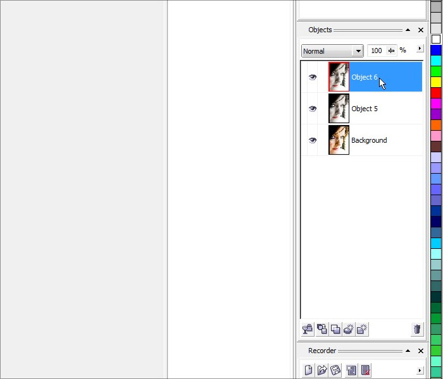Select the Background layer by name
Viewport: 443px width, 379px height.
[x=369, y=140]
